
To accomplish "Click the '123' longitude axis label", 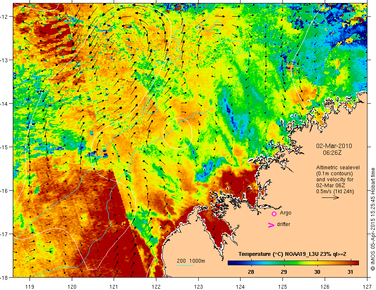I will [198, 287].
